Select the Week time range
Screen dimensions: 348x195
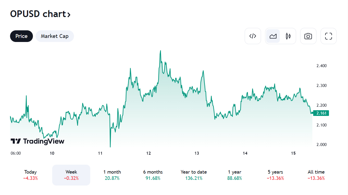[x=71, y=175]
